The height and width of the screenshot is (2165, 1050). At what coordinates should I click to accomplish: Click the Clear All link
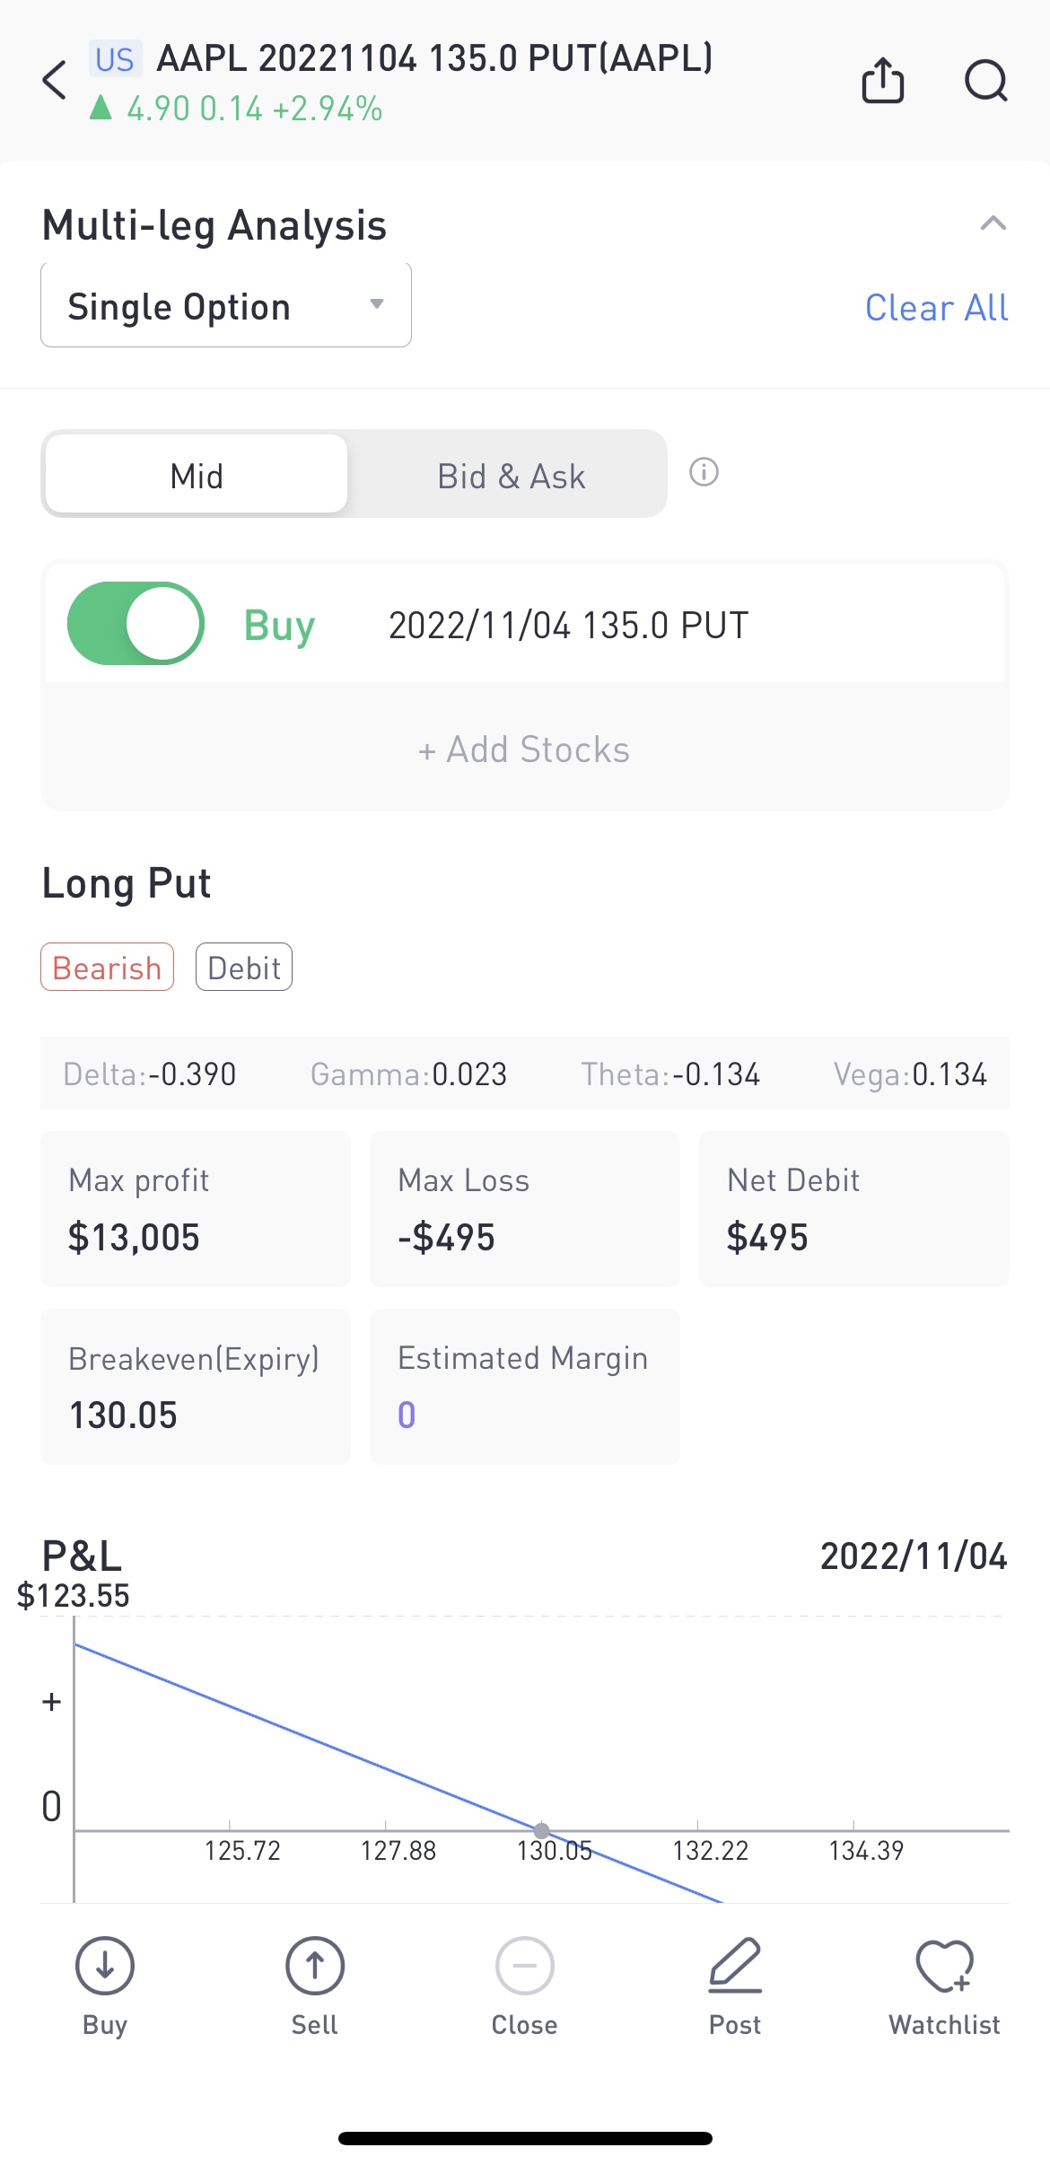tap(936, 308)
